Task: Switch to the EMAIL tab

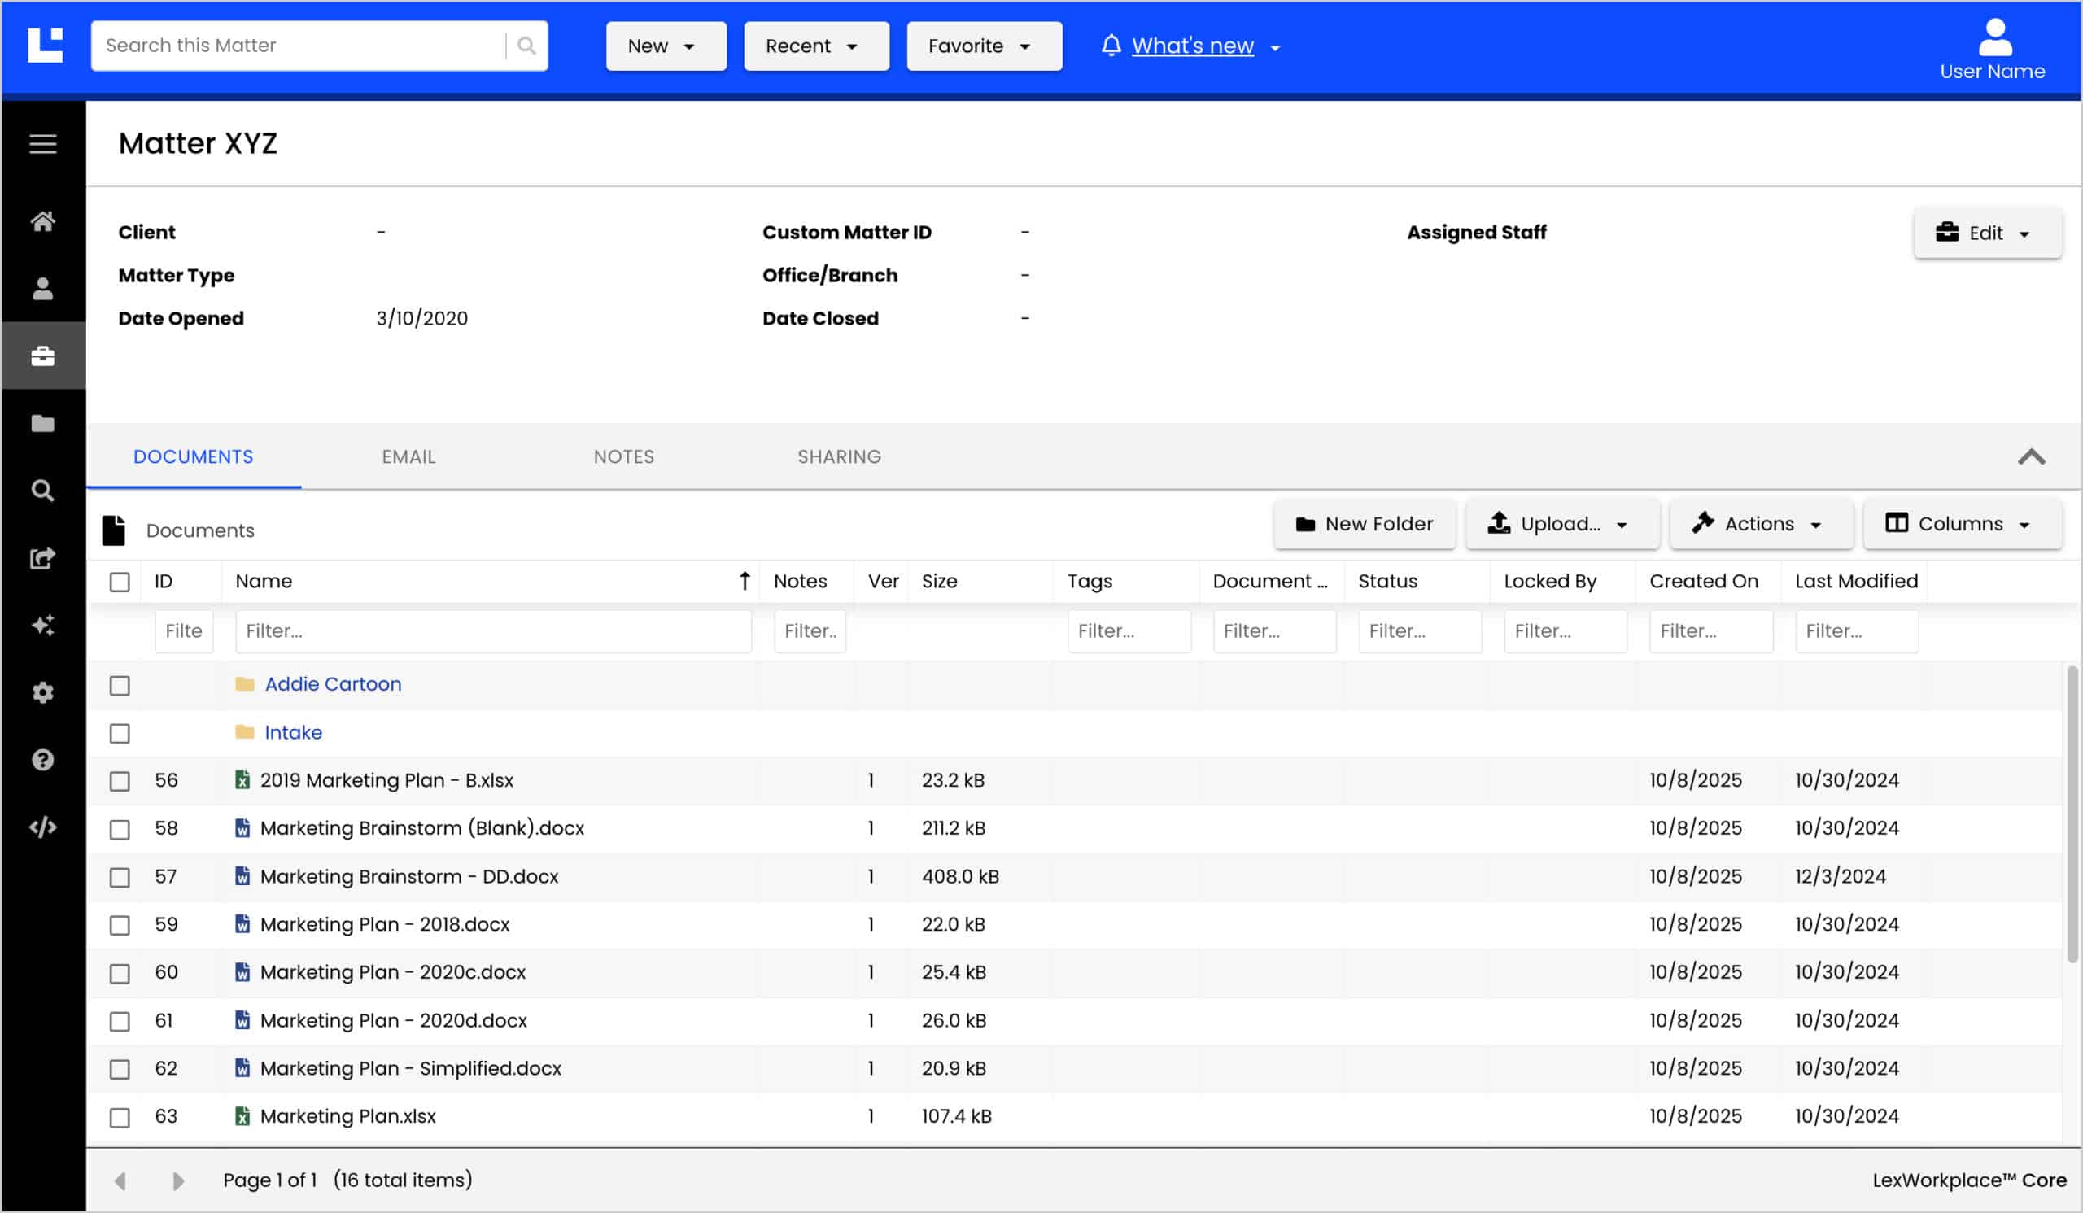Action: point(408,457)
